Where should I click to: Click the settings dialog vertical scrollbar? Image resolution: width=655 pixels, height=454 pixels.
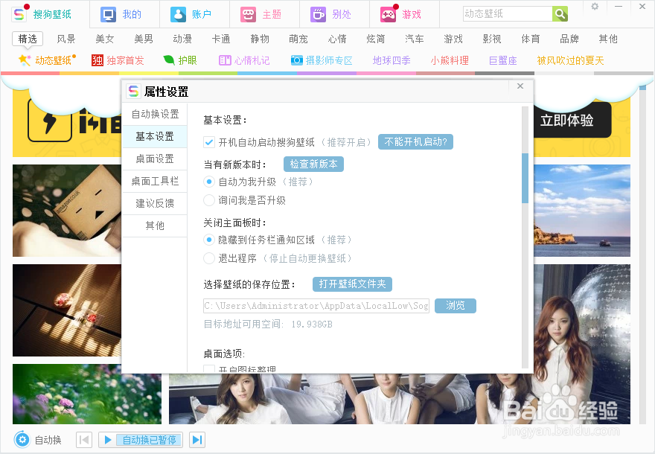click(x=525, y=179)
